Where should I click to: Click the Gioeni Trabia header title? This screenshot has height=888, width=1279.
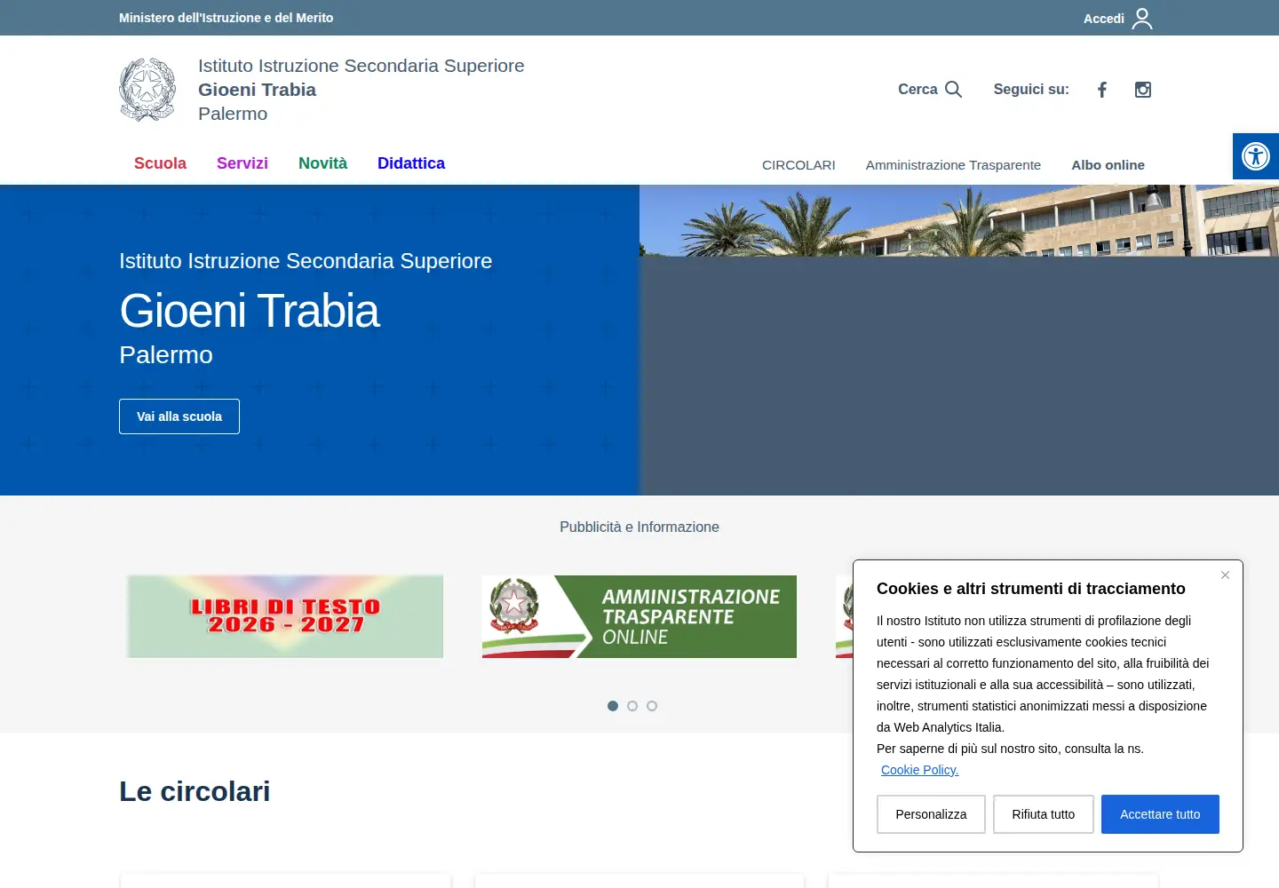tap(257, 90)
